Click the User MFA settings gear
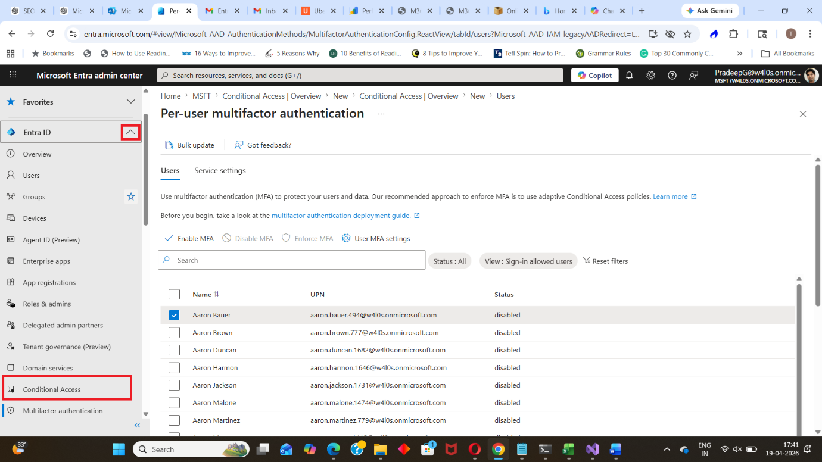The height and width of the screenshot is (462, 822). click(x=346, y=238)
